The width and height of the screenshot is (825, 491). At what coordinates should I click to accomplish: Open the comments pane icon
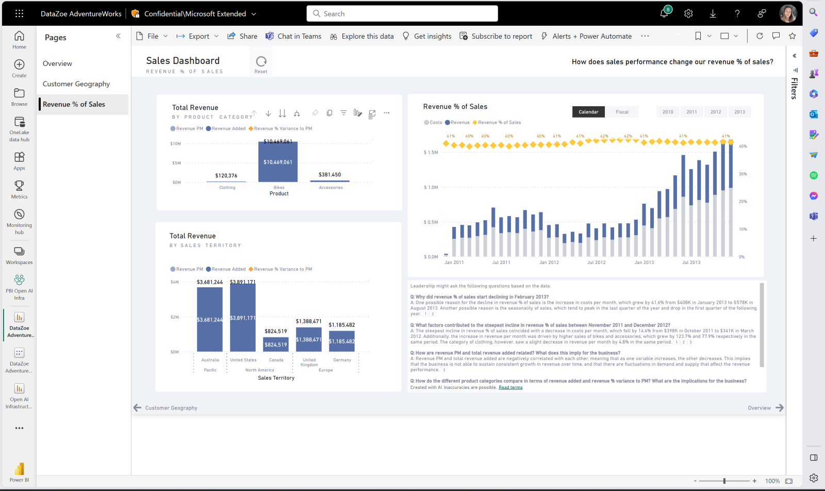tap(776, 36)
